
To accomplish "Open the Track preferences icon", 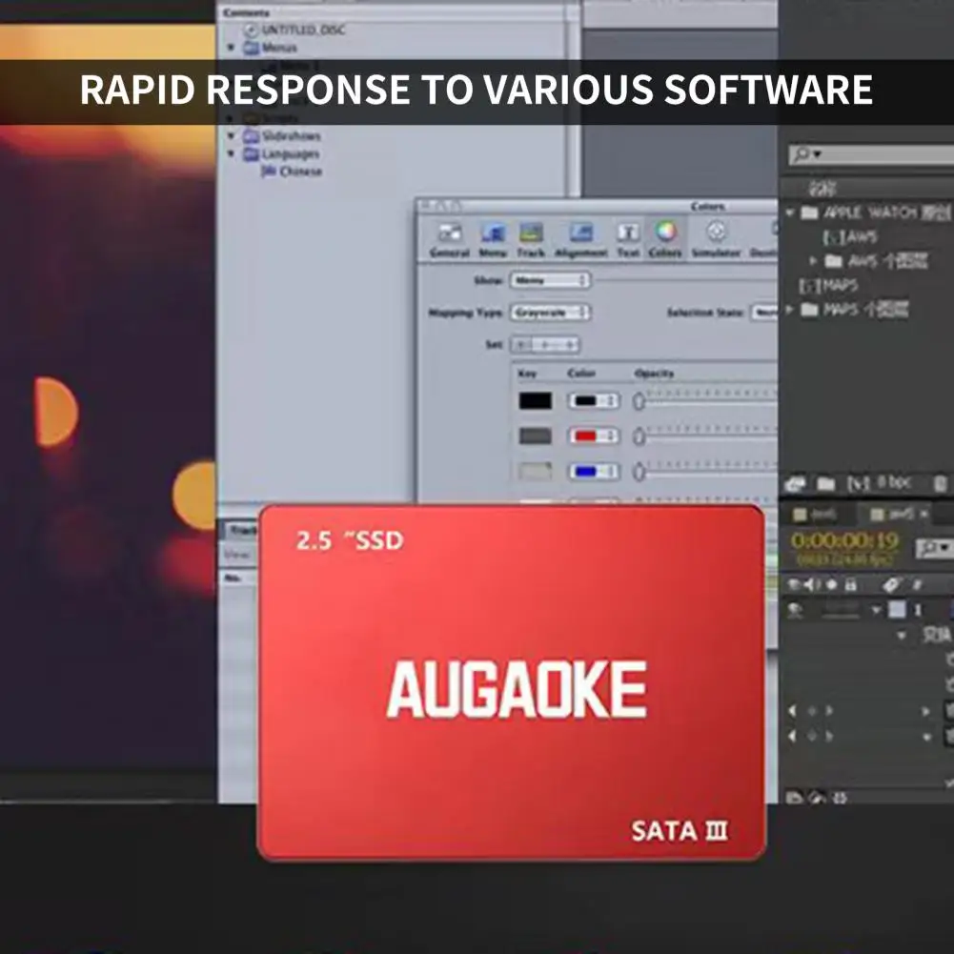I will point(531,233).
